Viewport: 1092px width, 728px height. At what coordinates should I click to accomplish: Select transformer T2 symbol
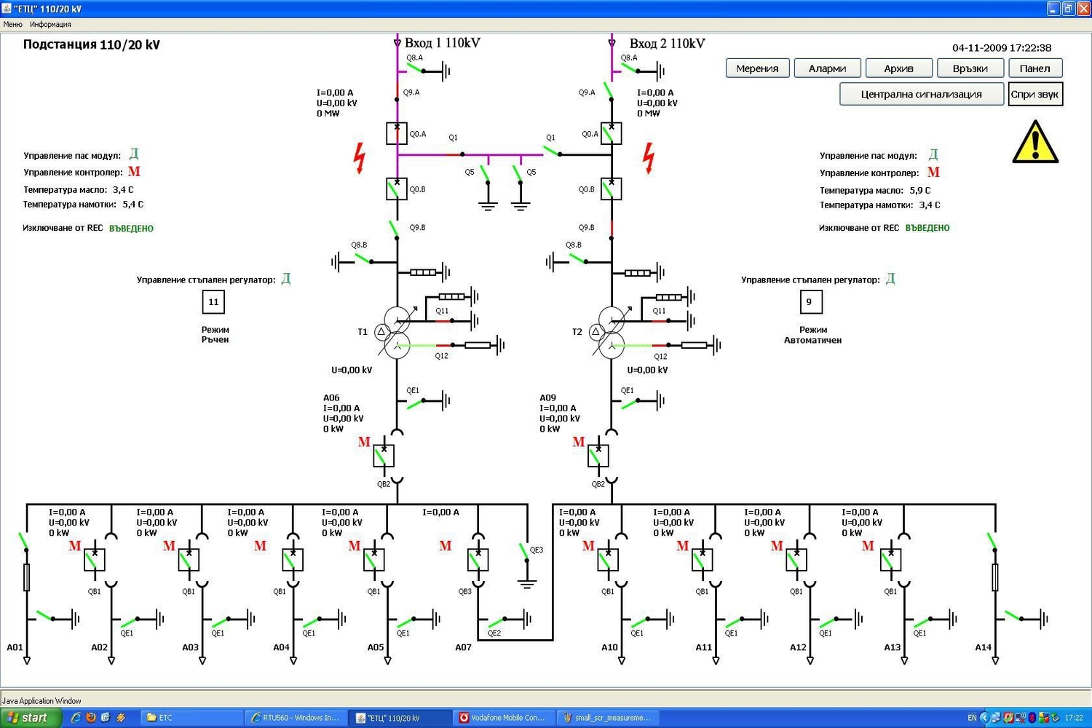click(611, 331)
